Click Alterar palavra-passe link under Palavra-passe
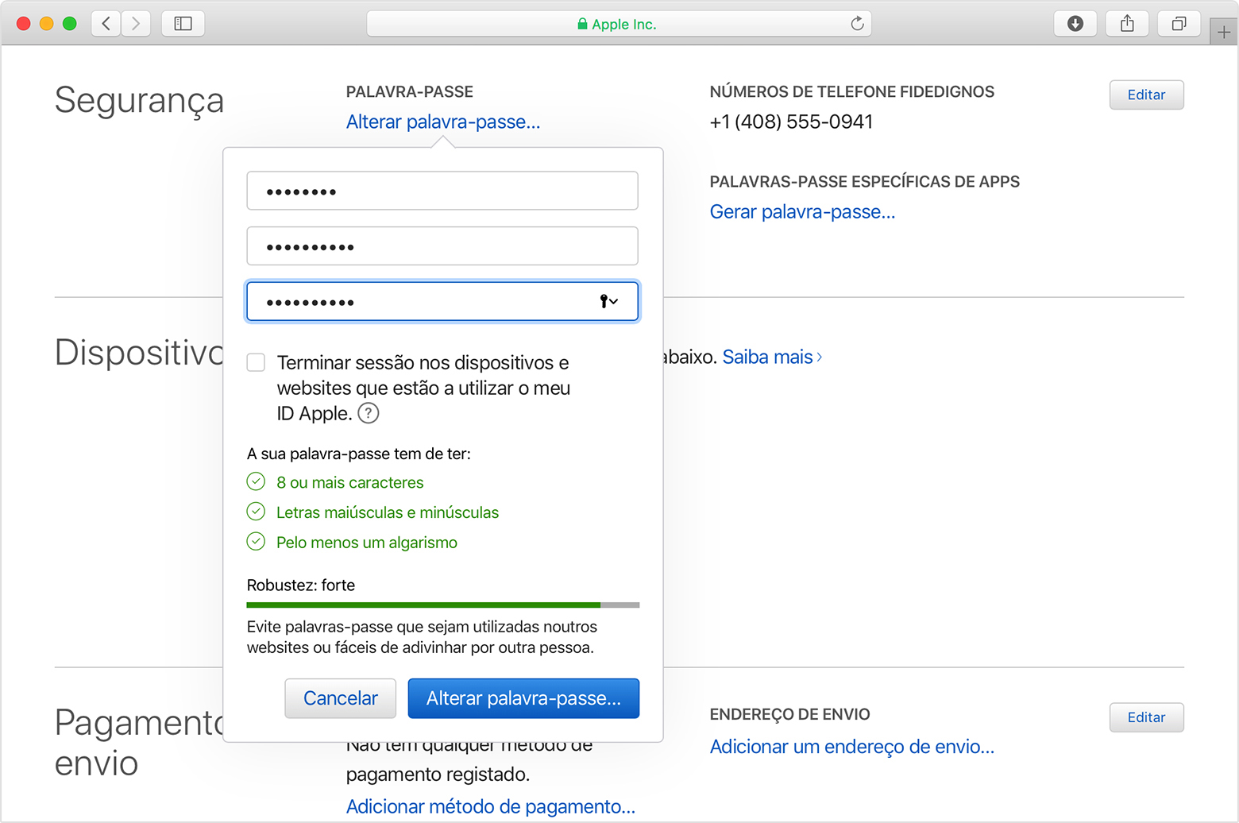The image size is (1239, 823). [x=443, y=122]
